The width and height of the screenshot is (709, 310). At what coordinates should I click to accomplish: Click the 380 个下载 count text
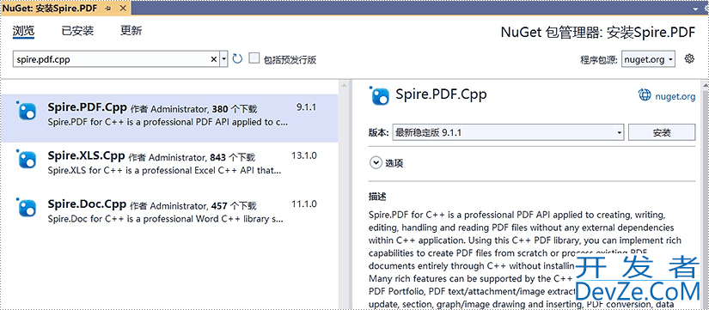pos(235,109)
